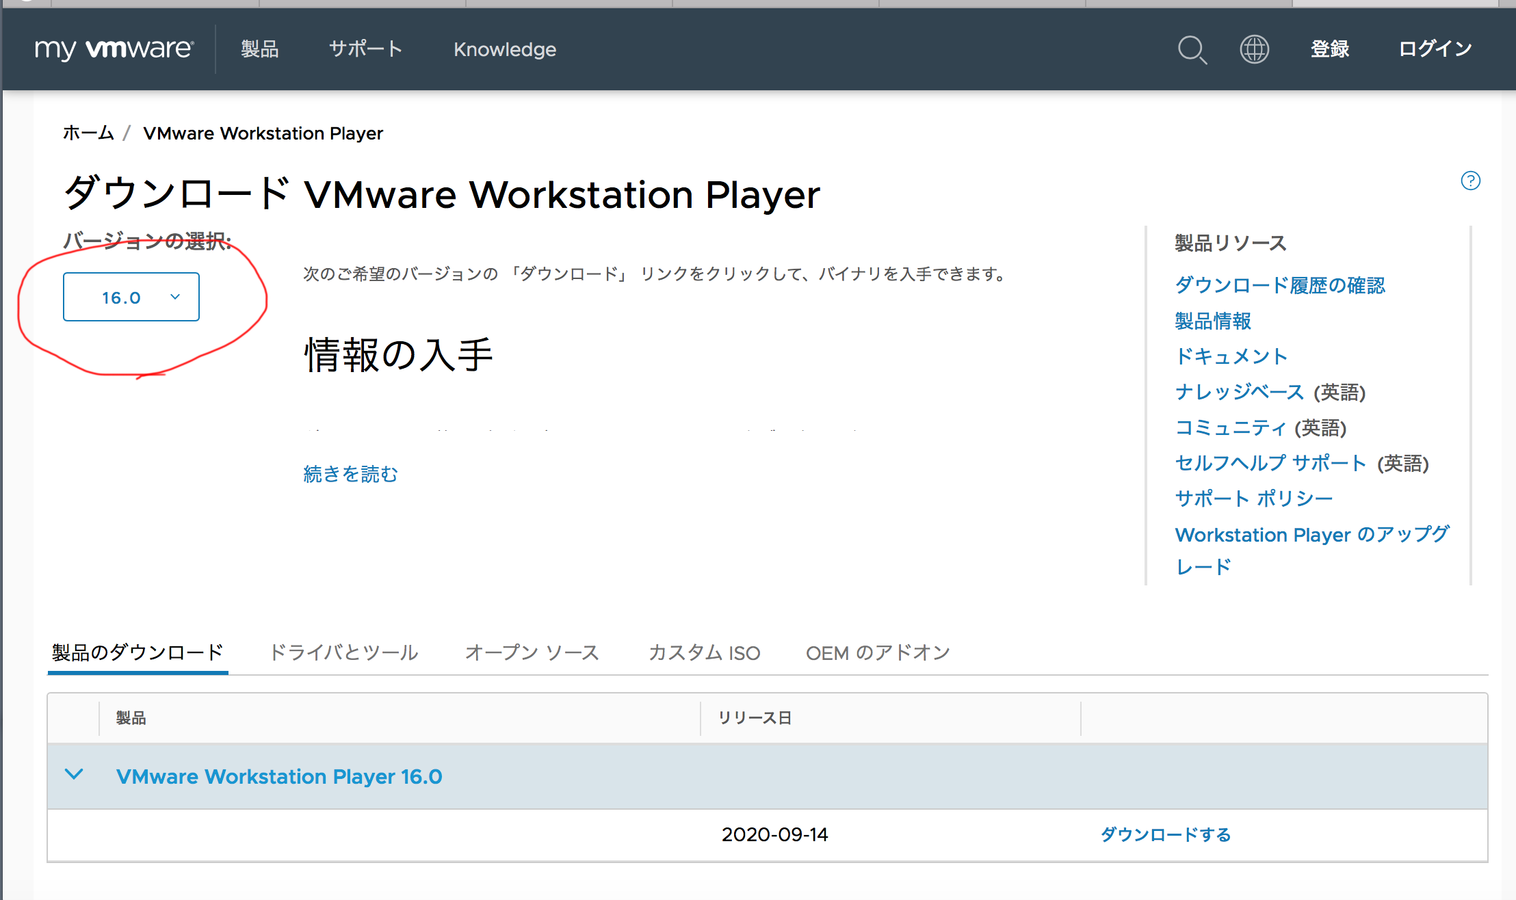Open the 16.0 version dropdown
1516x900 pixels.
click(131, 297)
